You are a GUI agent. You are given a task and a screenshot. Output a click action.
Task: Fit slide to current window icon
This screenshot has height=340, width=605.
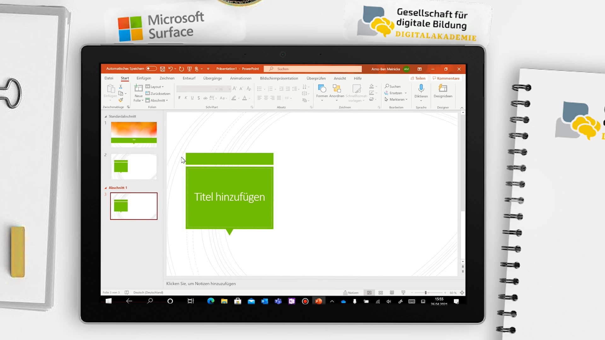462,293
